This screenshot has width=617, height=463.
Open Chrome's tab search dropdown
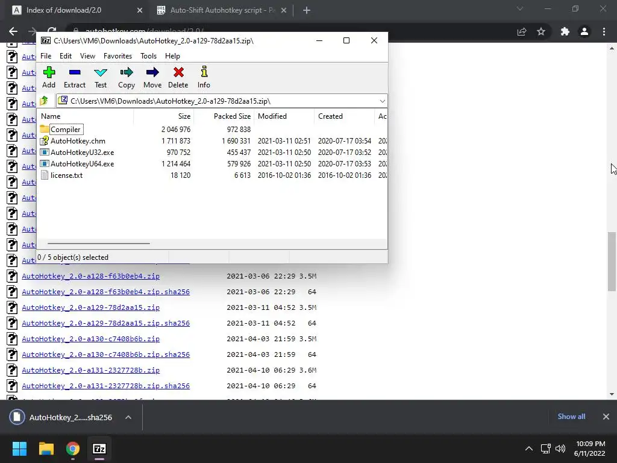(520, 8)
